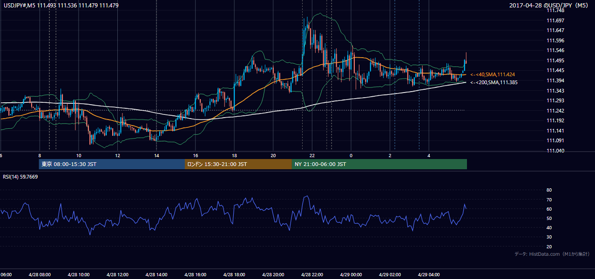Image resolution: width=595 pixels, height=279 pixels.
Task: Click the London 15:30-21:00 JST session bar
Action: click(238, 164)
